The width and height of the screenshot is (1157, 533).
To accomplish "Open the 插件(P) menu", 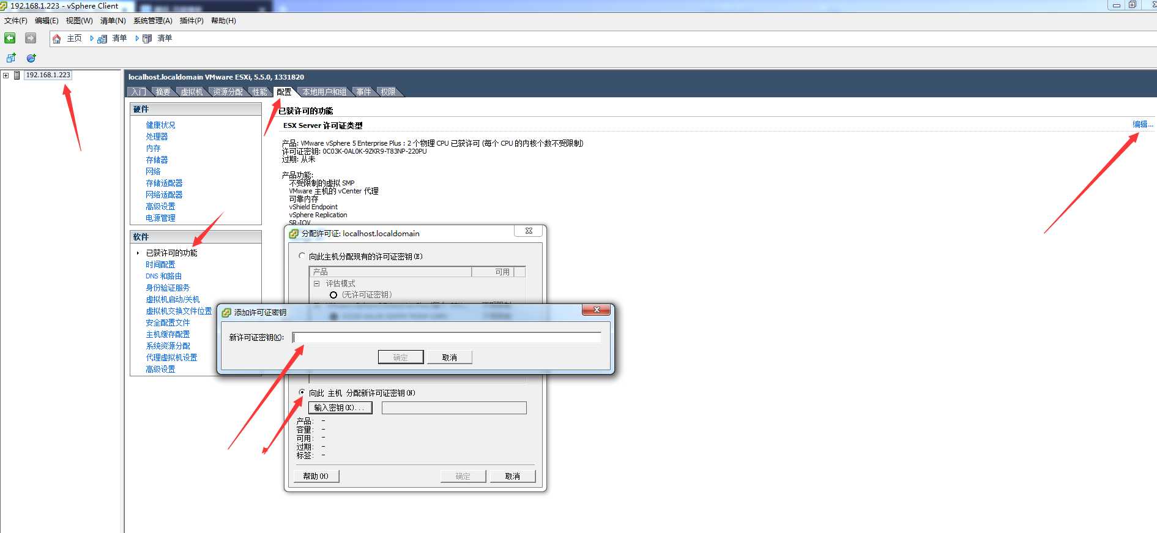I will coord(192,21).
